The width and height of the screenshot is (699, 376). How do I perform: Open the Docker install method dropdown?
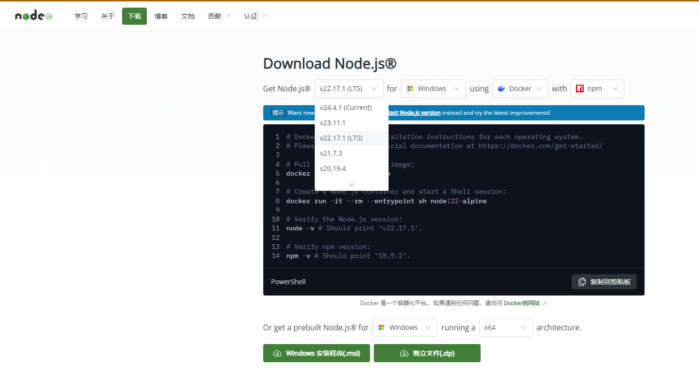tap(520, 89)
